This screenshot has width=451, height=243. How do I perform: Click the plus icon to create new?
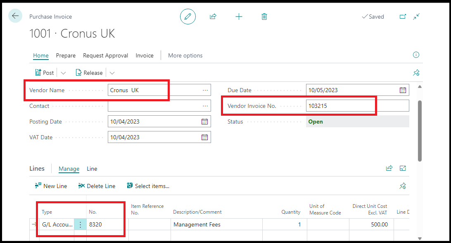pyautogui.click(x=239, y=17)
